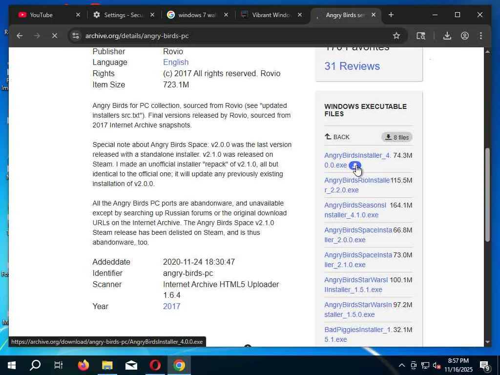The height and width of the screenshot is (375, 500).
Task: Open the 31 Reviews link
Action: pyautogui.click(x=352, y=66)
